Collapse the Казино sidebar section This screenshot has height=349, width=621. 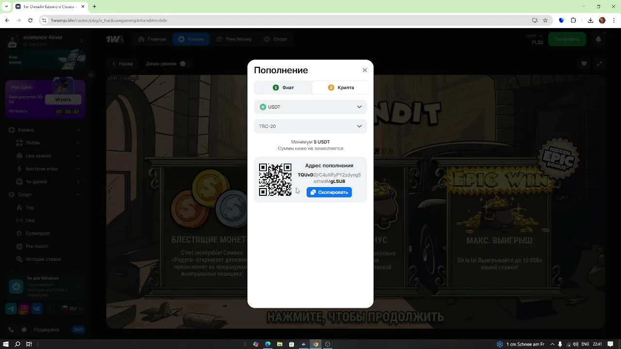78,130
